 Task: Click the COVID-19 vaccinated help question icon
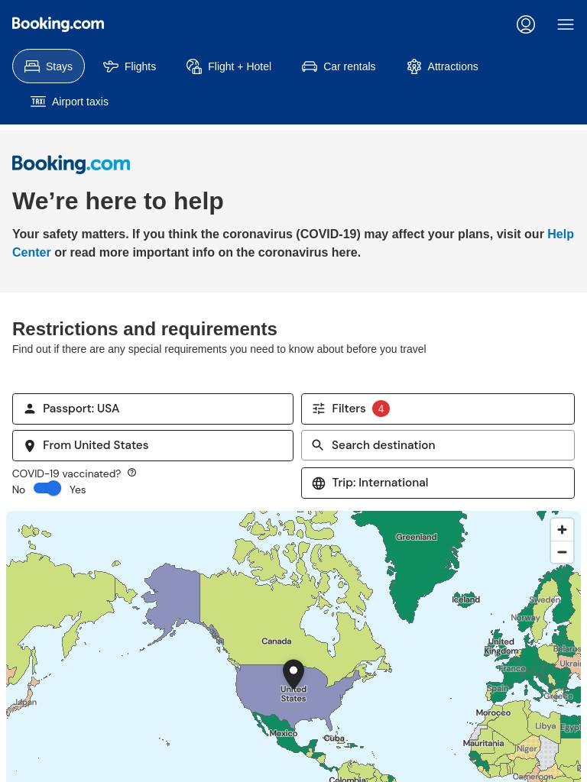tap(131, 472)
